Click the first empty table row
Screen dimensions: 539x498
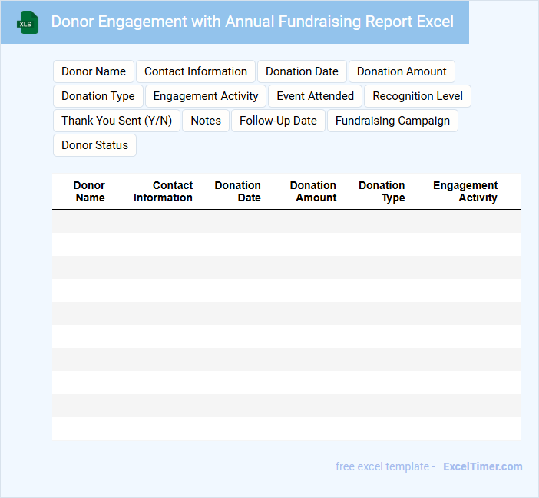coord(286,221)
